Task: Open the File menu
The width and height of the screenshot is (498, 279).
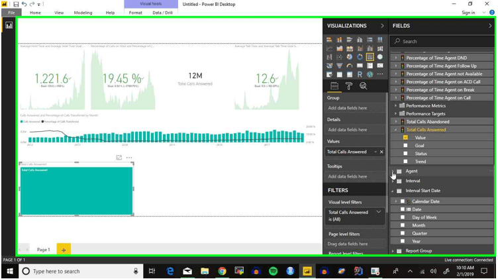Action: click(x=11, y=13)
